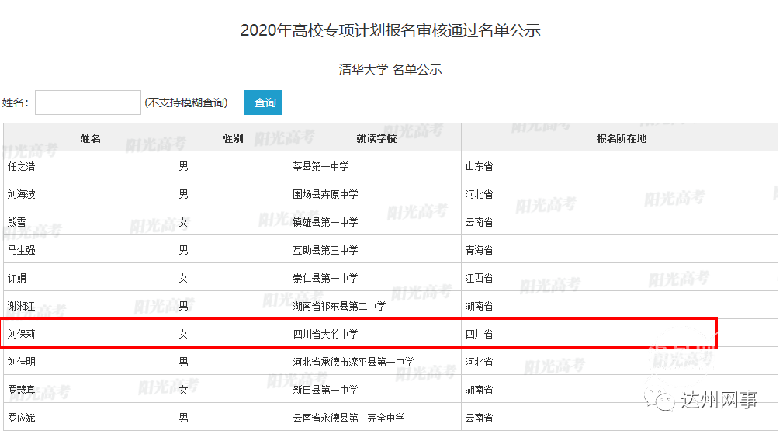Select the name 罗应斌

[x=22, y=418]
